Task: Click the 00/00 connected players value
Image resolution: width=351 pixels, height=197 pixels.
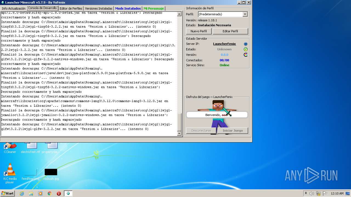Action: 224,60
